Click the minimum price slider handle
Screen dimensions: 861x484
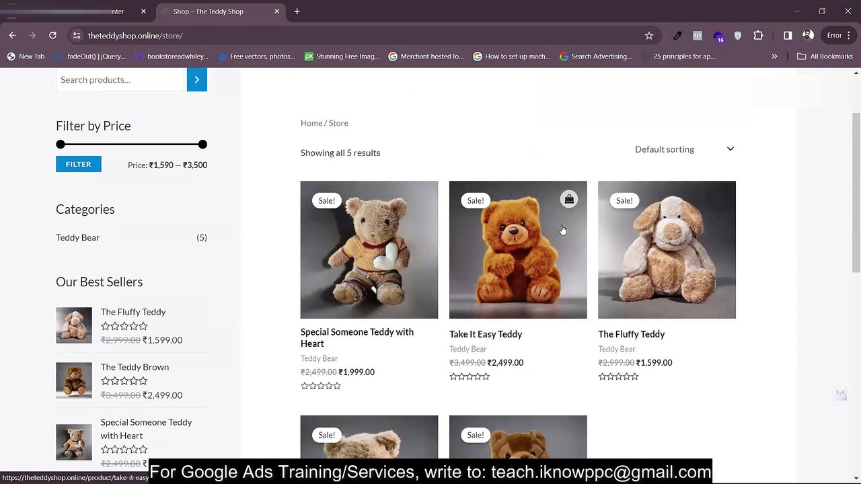click(61, 144)
